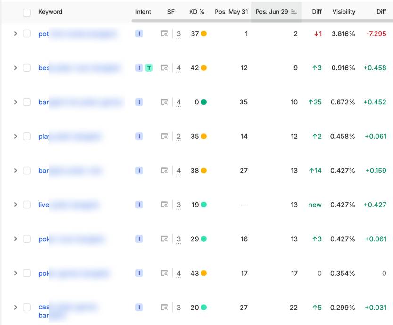Click SERP snapshot icon for keyword with KD 43
The height and width of the screenshot is (325, 393).
tap(164, 273)
